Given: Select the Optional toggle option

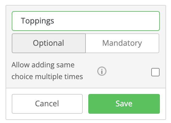Looking at the screenshot, I should pos(49,43).
